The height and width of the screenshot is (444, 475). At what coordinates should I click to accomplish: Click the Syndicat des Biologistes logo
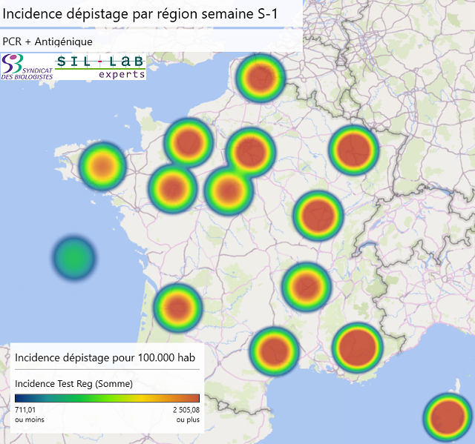[27, 67]
